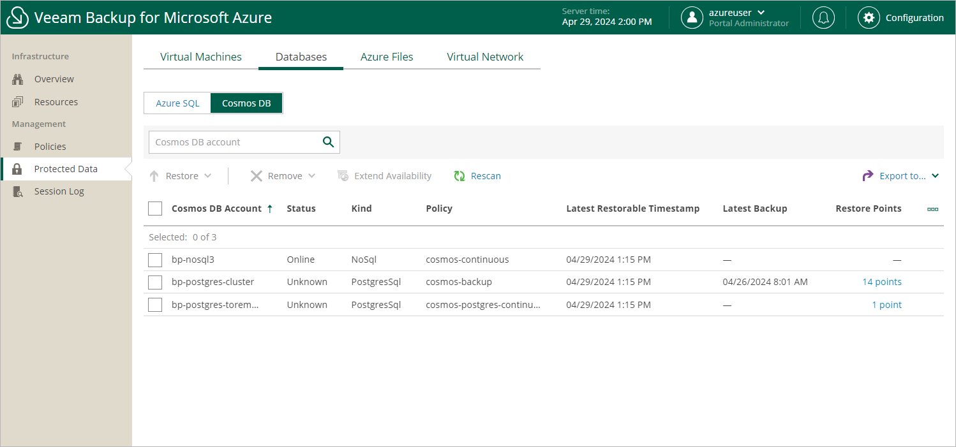This screenshot has height=447, width=956.
Task: Click the Protected Data lock icon
Action: [18, 169]
